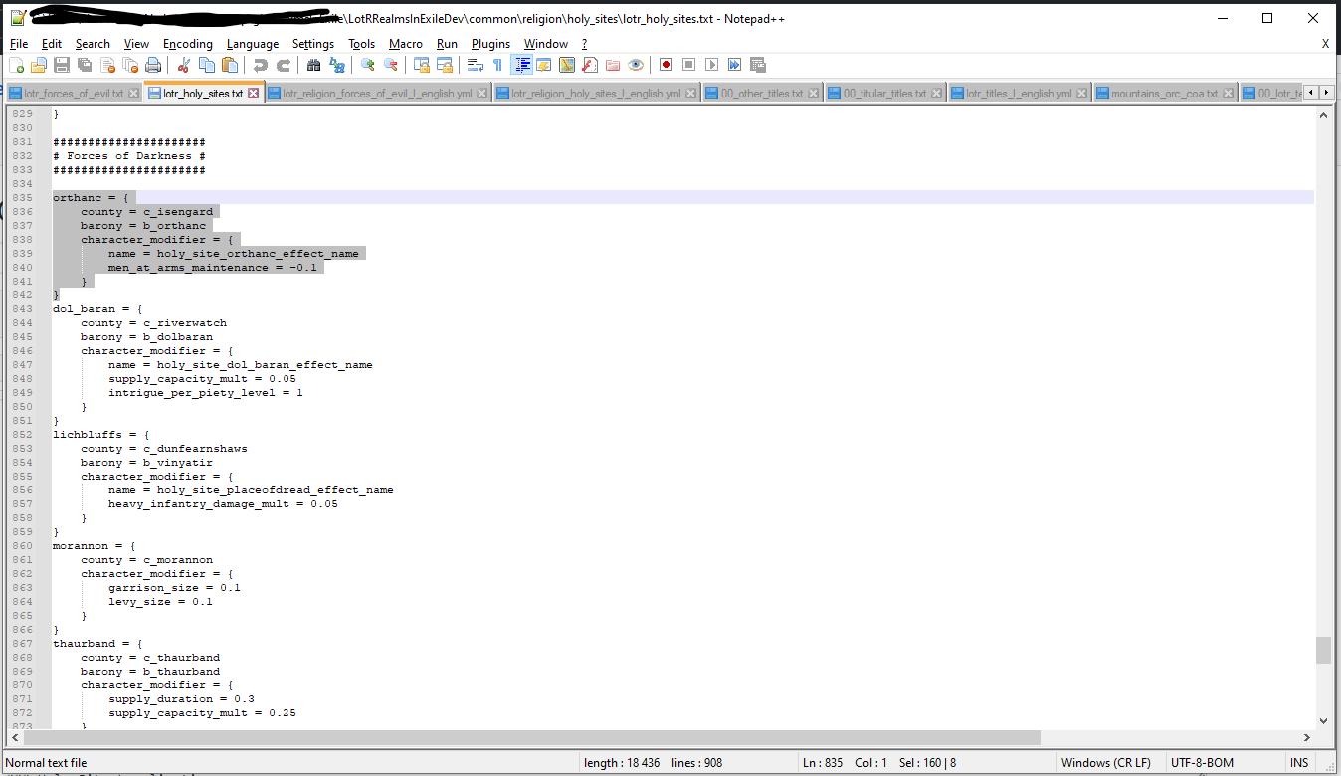The width and height of the screenshot is (1341, 776).
Task: Open the Language menu
Action: (253, 44)
